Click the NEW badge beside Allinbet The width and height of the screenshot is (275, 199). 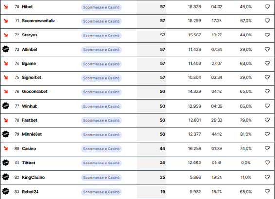point(6,49)
